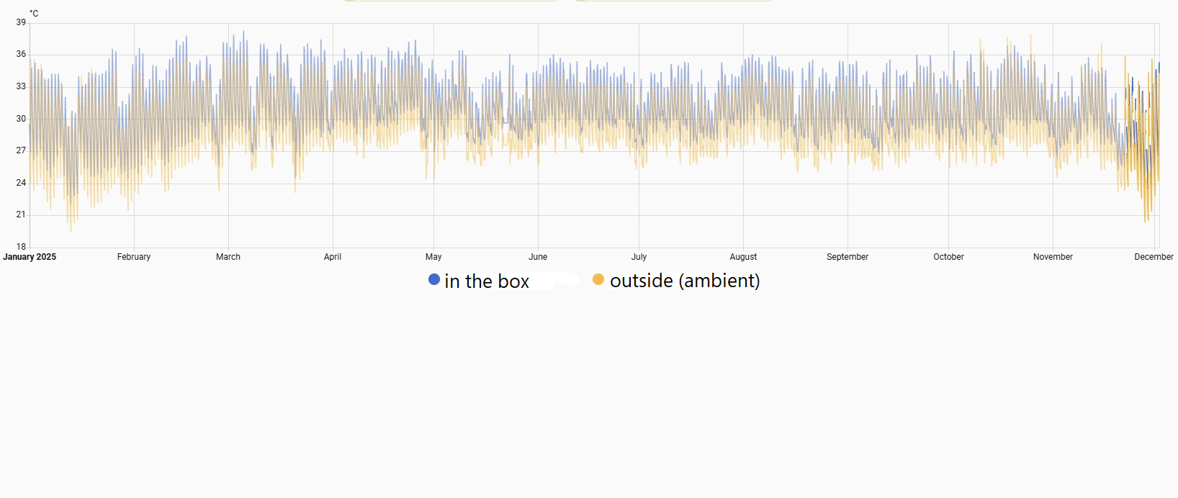Click the November tick label
This screenshot has height=498, width=1178.
[x=1053, y=257]
